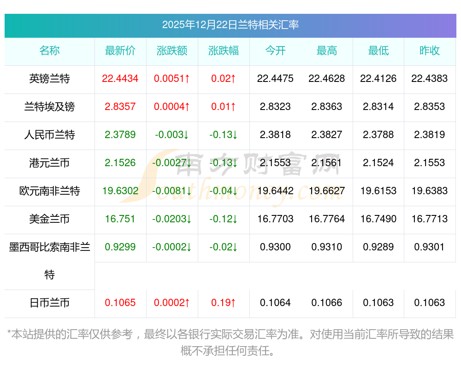
Task: Click the 英镑兰特 row name
Action: tap(49, 78)
